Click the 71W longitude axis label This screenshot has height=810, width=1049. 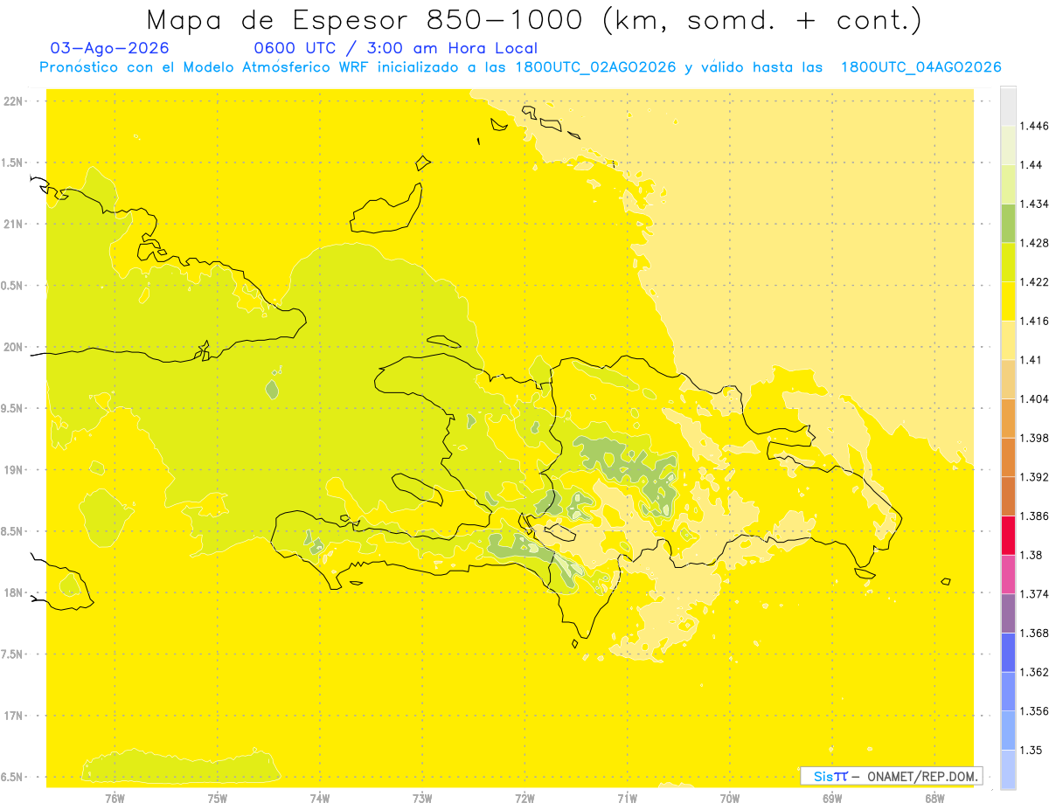click(627, 799)
